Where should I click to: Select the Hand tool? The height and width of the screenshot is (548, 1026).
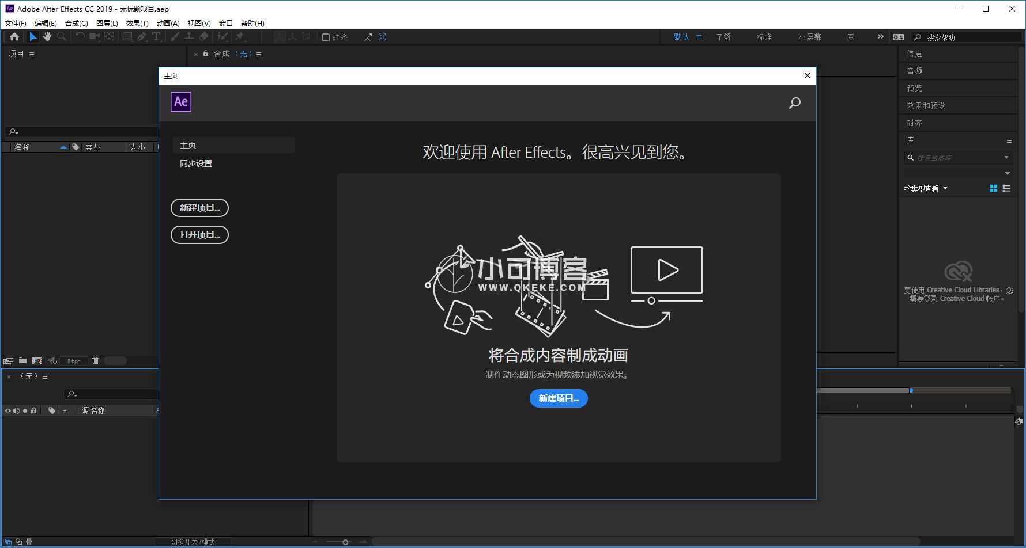[47, 37]
